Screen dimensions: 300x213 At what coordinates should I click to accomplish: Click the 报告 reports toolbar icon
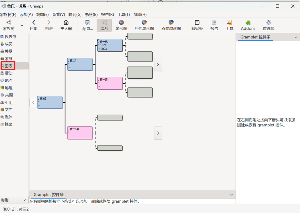[x=214, y=25]
